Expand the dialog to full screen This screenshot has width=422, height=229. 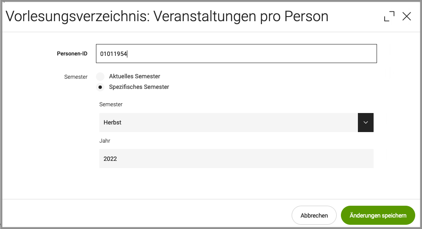click(x=389, y=17)
